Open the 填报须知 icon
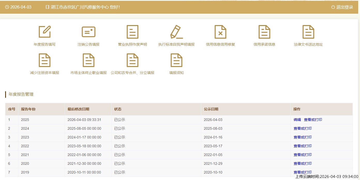The height and width of the screenshot is (180, 360). 176,60
